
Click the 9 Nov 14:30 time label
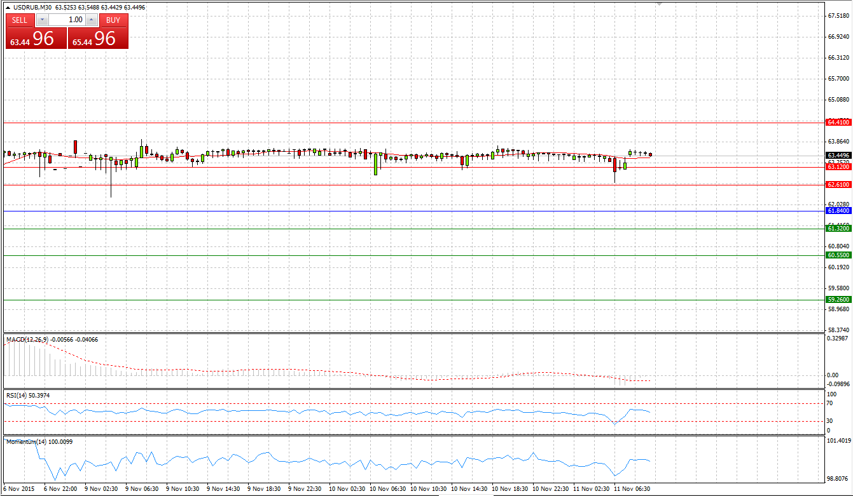(225, 489)
